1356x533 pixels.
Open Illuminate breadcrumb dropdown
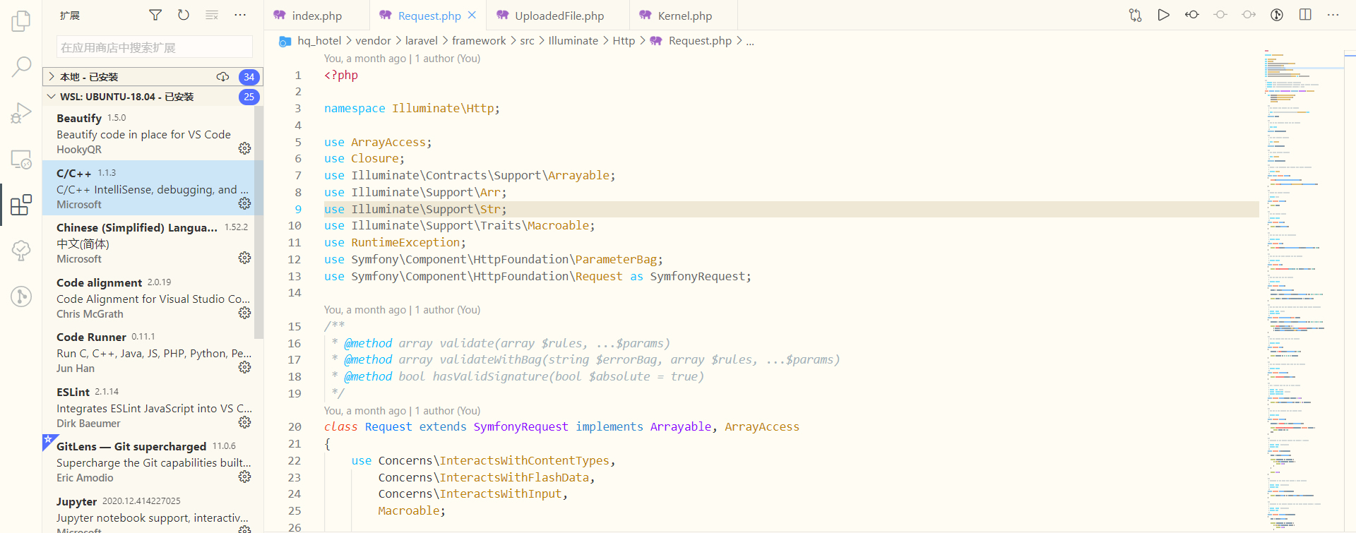point(573,41)
